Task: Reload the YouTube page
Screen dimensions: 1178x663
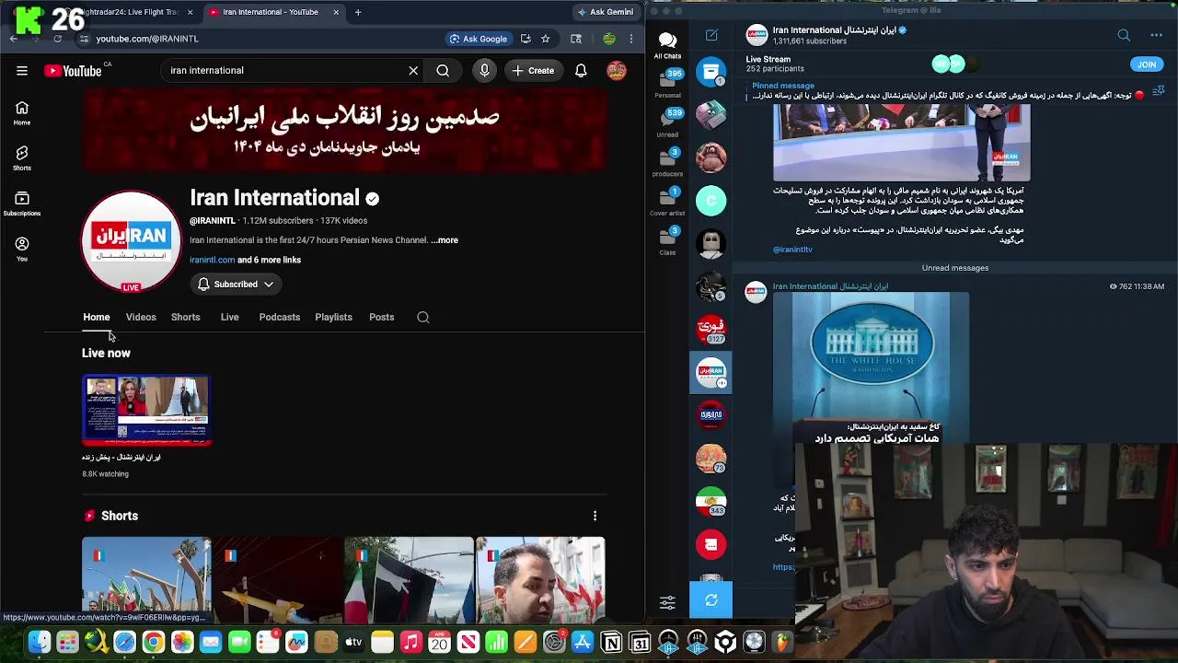Action: click(57, 39)
